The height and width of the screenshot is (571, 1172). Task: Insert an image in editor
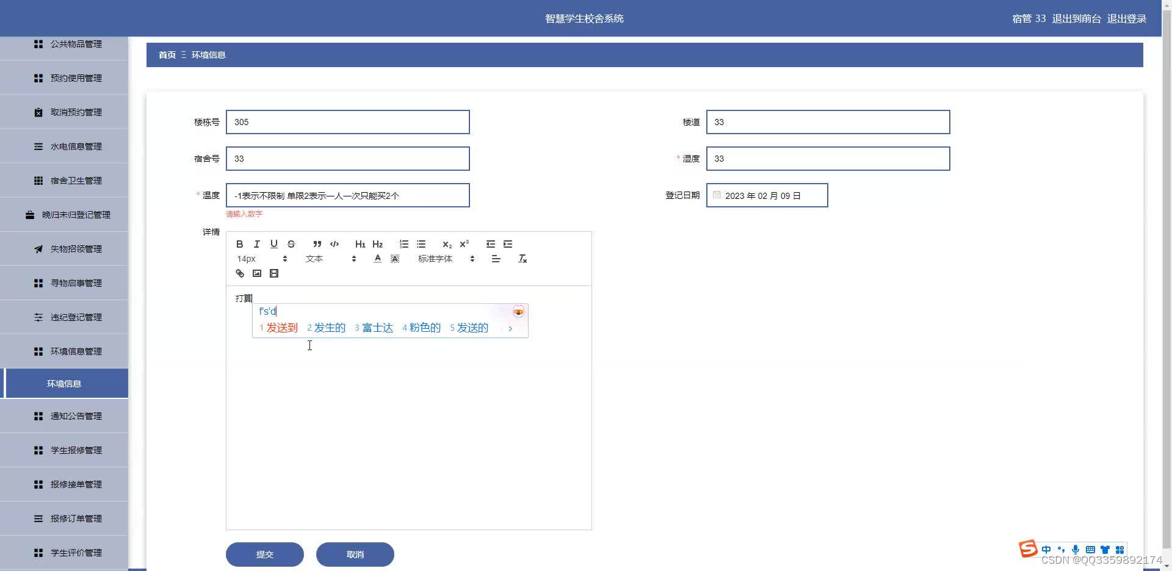point(257,273)
